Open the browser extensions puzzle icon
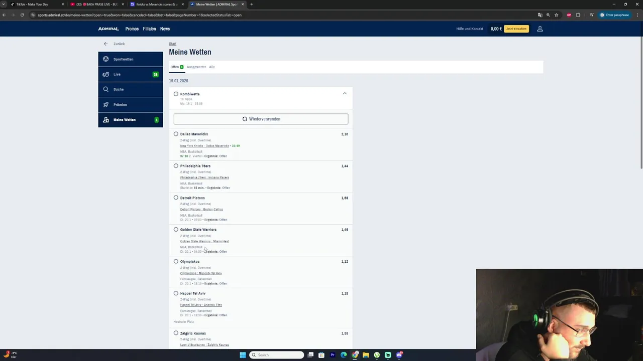643x361 pixels. click(578, 15)
